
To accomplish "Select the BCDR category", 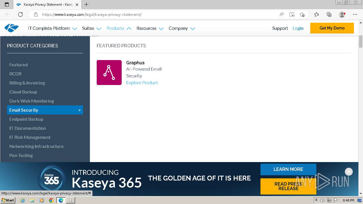I will pos(45,74).
